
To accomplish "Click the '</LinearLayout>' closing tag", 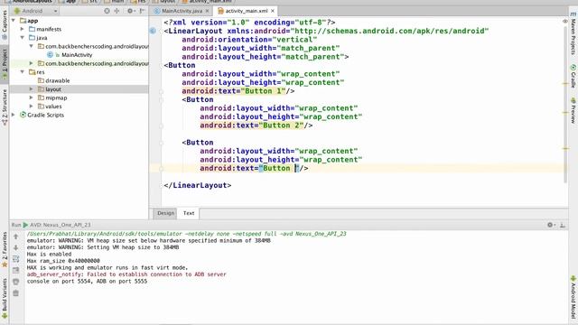I will 198,185.
